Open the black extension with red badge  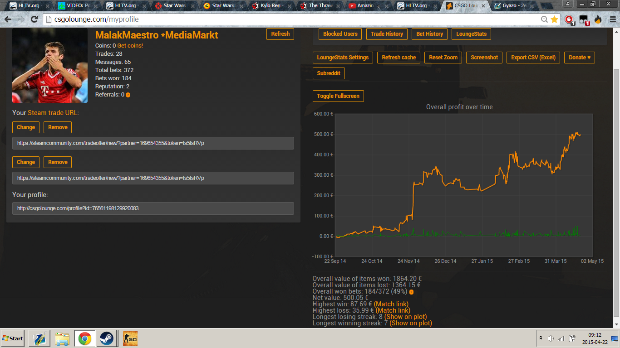pyautogui.click(x=584, y=19)
